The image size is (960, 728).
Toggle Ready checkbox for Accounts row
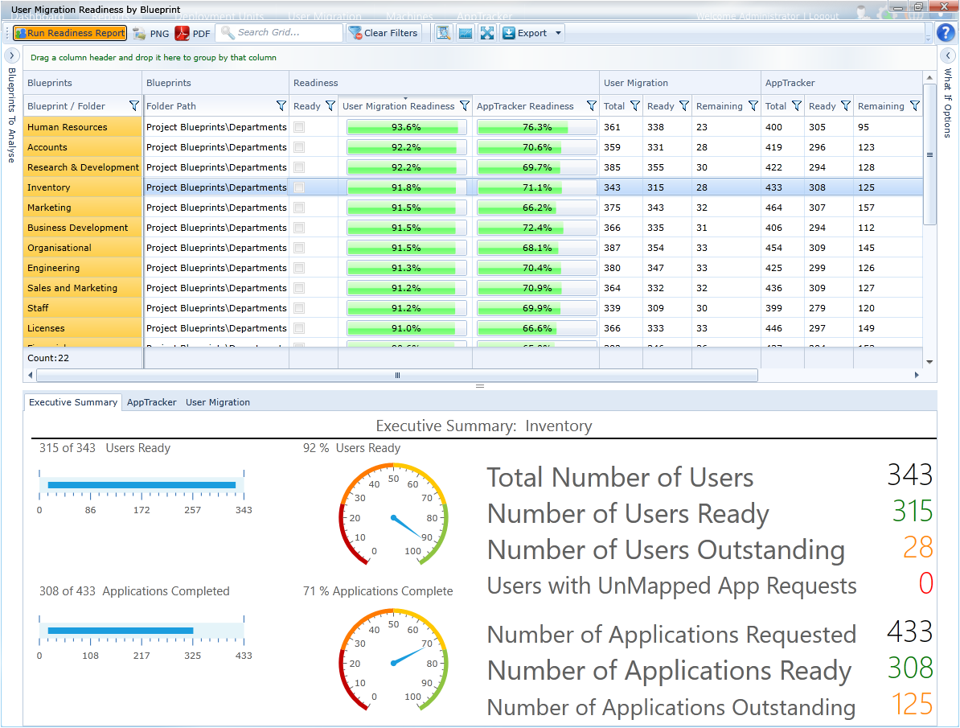pyautogui.click(x=299, y=148)
